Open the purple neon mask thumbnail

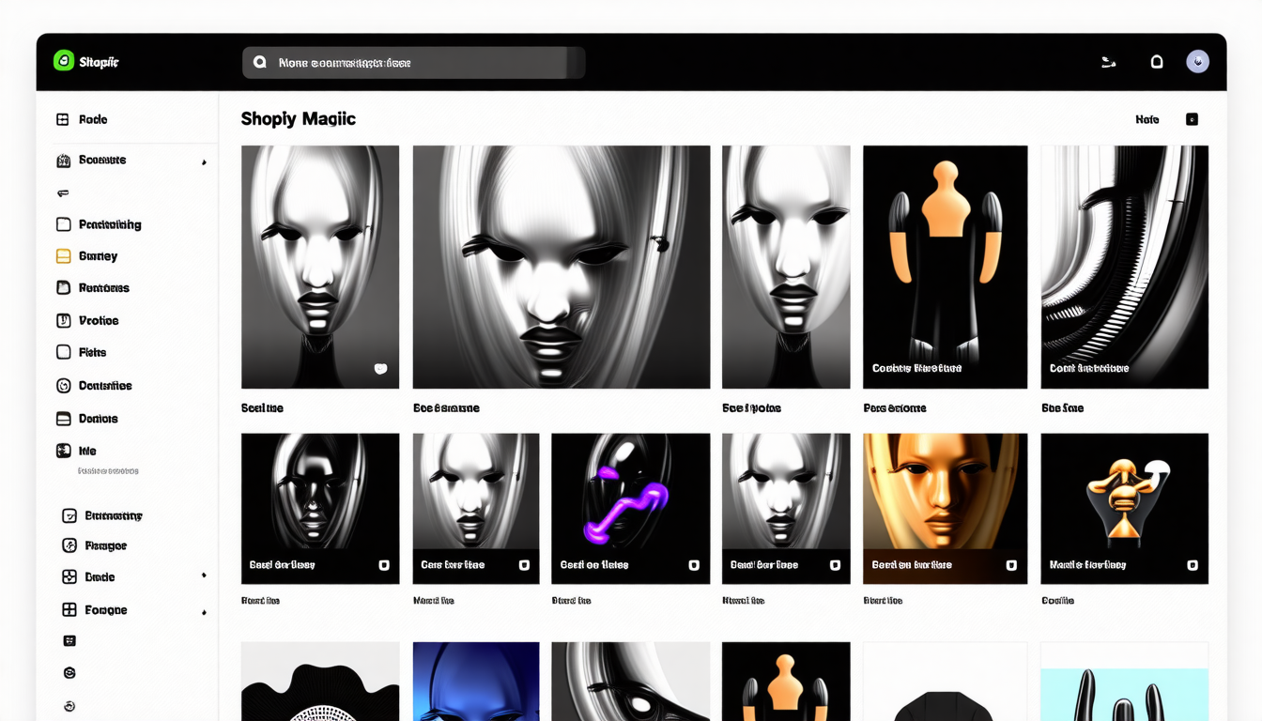630,508
